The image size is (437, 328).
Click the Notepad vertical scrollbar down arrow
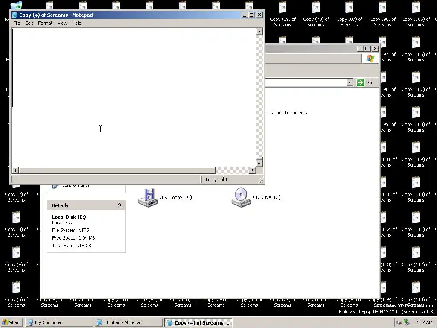[x=259, y=164]
